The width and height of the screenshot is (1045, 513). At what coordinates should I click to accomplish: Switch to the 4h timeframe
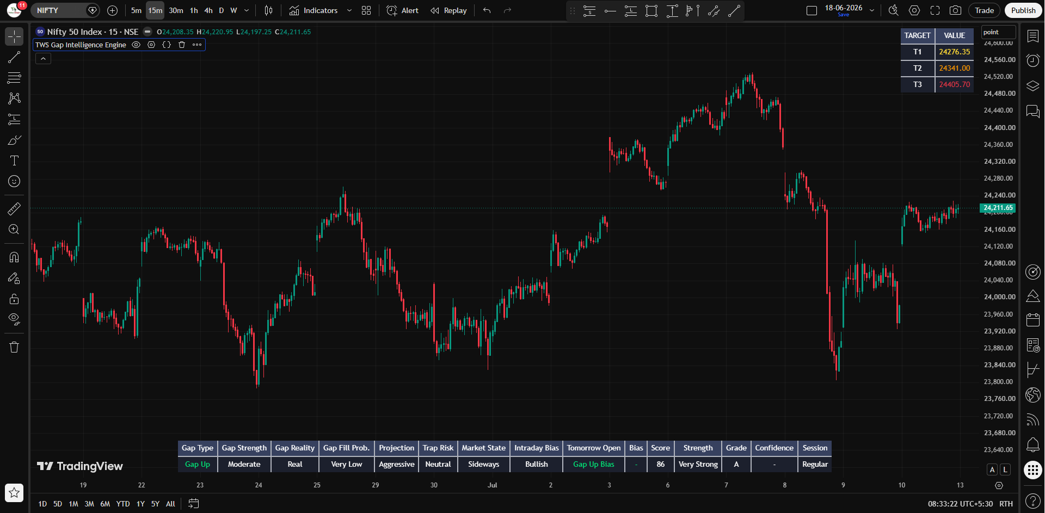208,10
